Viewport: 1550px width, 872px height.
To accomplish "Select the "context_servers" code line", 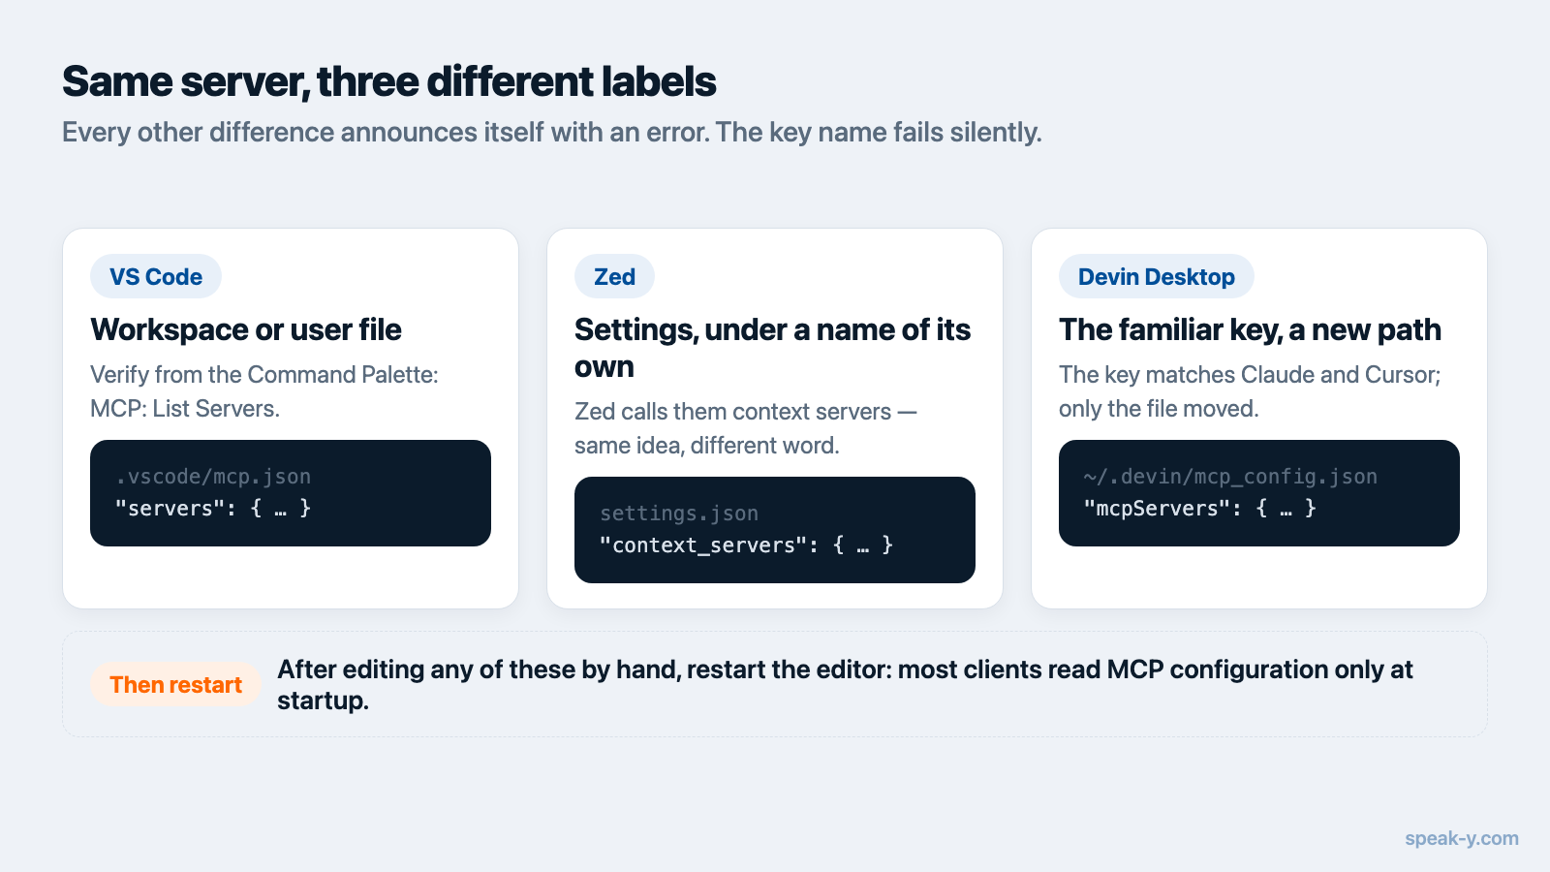I will [x=746, y=545].
